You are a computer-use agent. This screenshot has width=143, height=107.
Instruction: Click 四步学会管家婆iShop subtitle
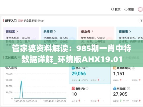pos(31,21)
